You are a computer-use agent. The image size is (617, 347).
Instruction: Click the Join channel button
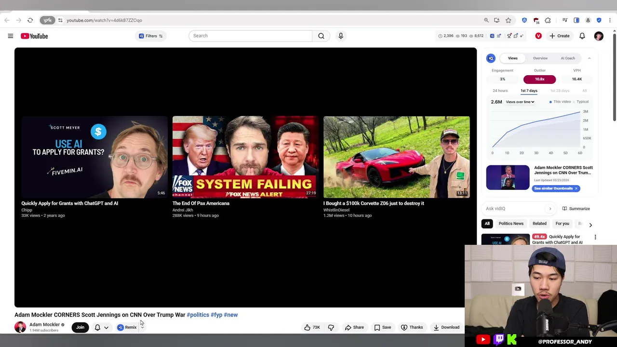click(80, 328)
